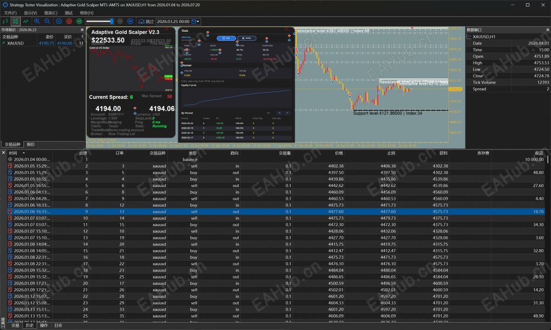Zoom in on the chart

(37, 21)
